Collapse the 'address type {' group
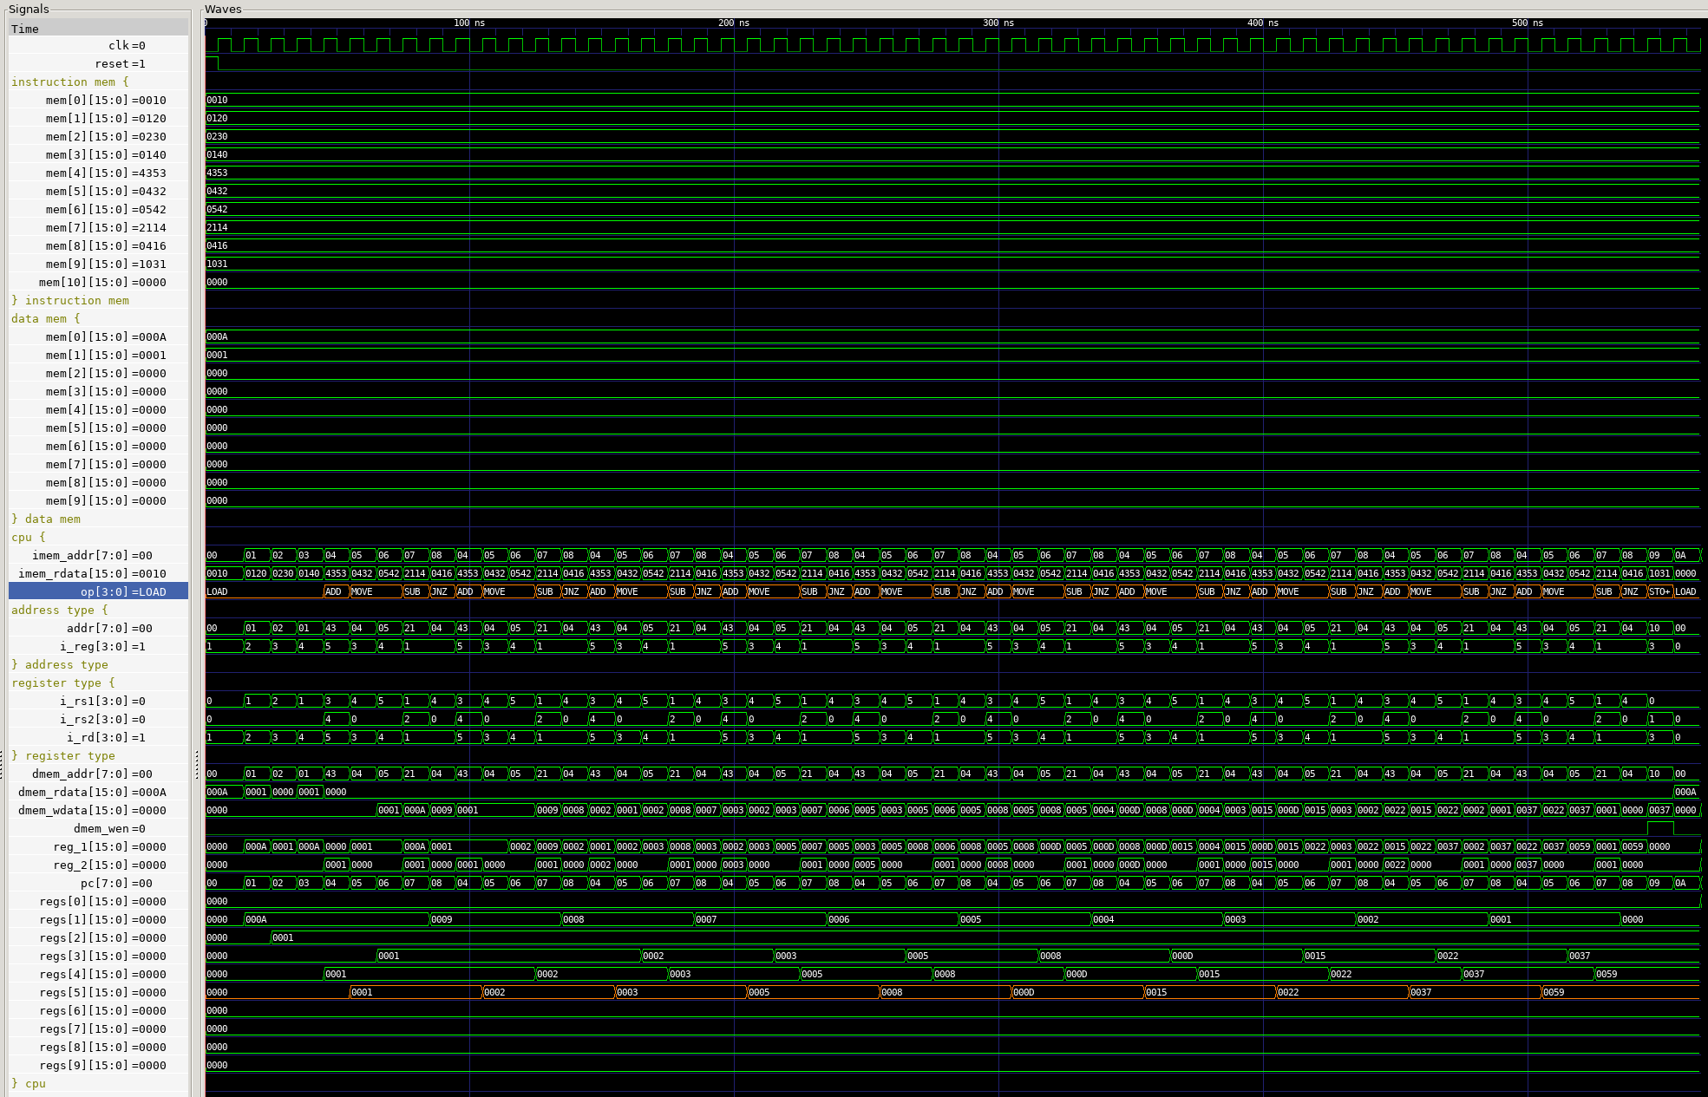 pyautogui.click(x=98, y=610)
